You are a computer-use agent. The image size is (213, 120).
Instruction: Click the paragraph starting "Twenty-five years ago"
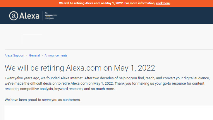coord(107,83)
